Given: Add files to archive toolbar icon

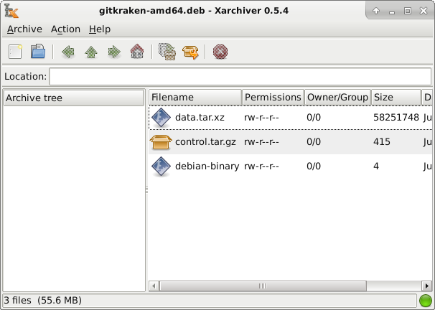Looking at the screenshot, I should click(167, 52).
